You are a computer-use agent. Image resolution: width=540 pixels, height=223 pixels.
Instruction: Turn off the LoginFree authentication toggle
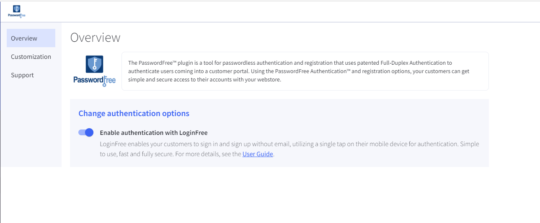[86, 132]
